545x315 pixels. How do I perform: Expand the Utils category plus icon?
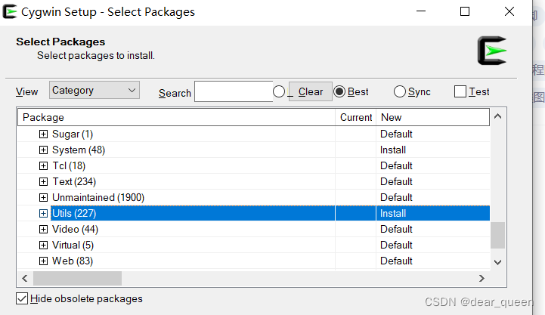[43, 214]
